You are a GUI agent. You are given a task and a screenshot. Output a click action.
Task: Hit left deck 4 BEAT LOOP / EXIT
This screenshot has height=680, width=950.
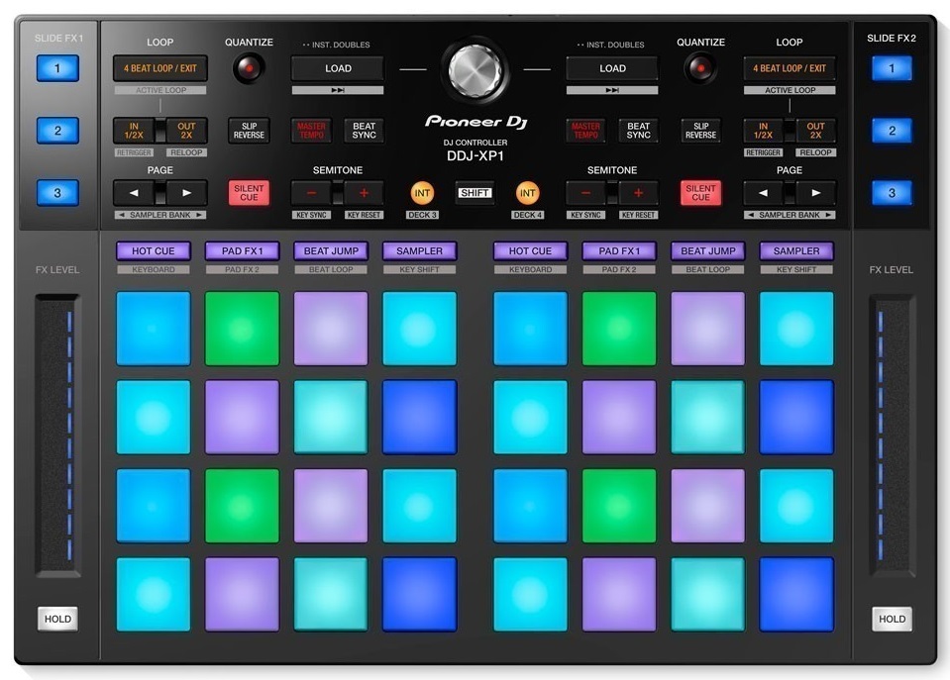(x=159, y=68)
